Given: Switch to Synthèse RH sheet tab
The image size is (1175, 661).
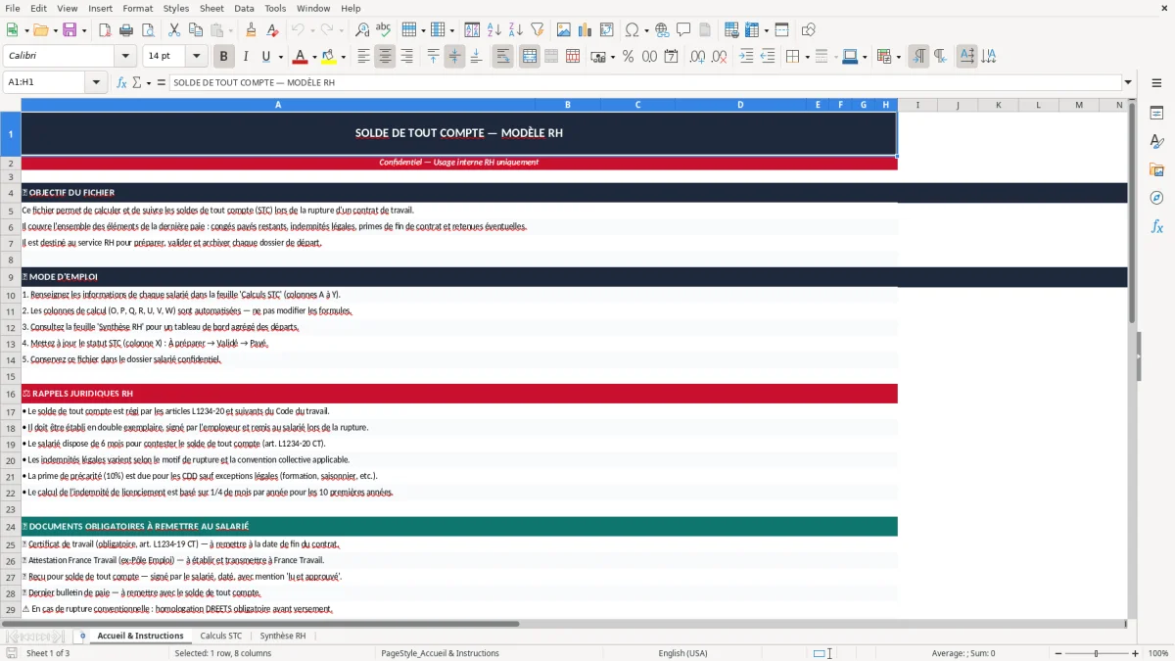Looking at the screenshot, I should 283,636.
